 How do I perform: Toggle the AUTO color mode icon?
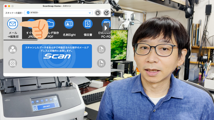pos(13,49)
